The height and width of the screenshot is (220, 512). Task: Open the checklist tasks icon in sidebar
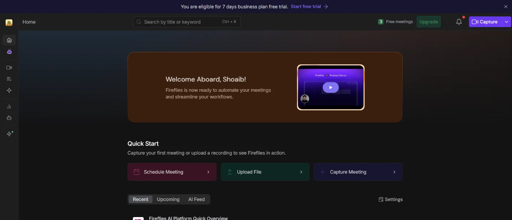9,79
